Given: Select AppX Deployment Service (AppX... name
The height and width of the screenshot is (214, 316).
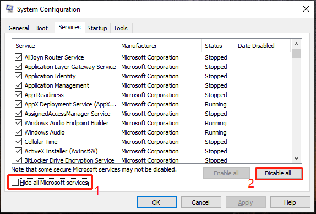Looking at the screenshot, I should [70, 104].
